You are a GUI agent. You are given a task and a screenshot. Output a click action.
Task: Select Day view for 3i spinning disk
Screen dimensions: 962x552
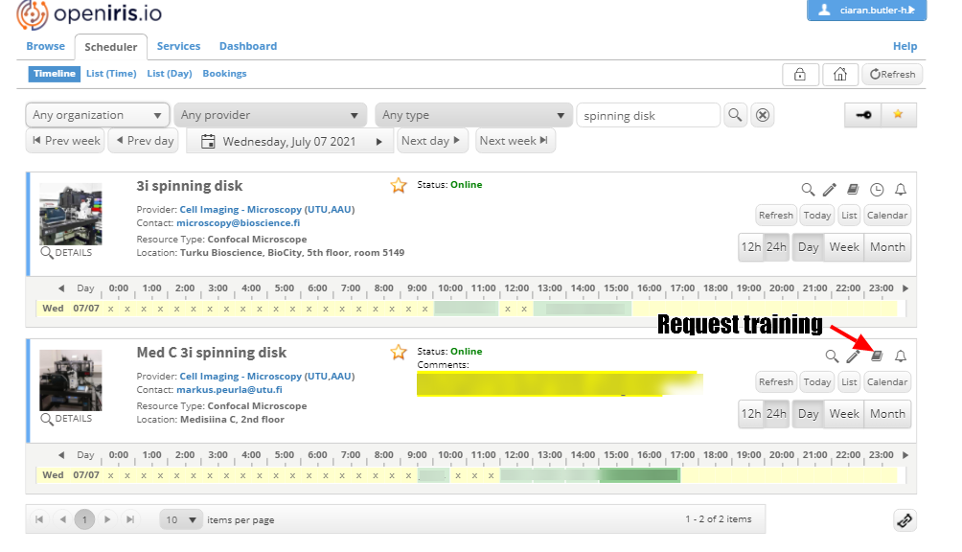pos(808,247)
